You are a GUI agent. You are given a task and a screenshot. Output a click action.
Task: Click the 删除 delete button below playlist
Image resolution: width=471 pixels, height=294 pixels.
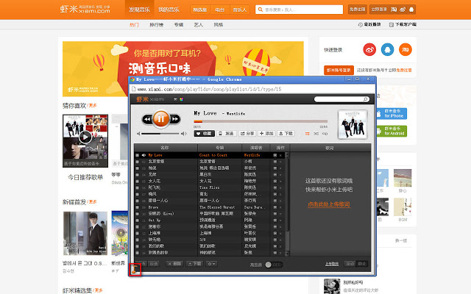pos(174,264)
